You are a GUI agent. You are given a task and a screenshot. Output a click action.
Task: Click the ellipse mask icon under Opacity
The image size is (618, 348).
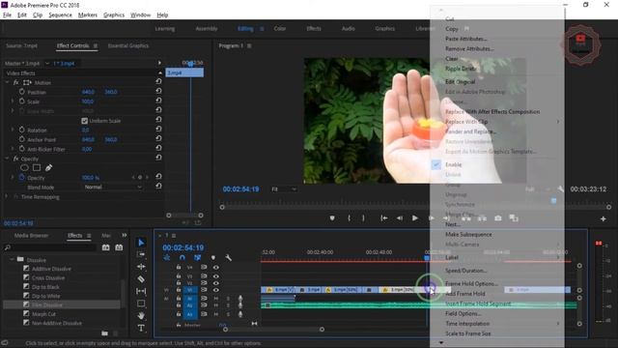click(24, 167)
